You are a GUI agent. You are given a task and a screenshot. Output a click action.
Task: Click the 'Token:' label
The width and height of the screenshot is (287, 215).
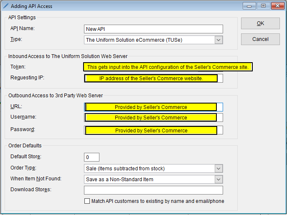[18, 67]
